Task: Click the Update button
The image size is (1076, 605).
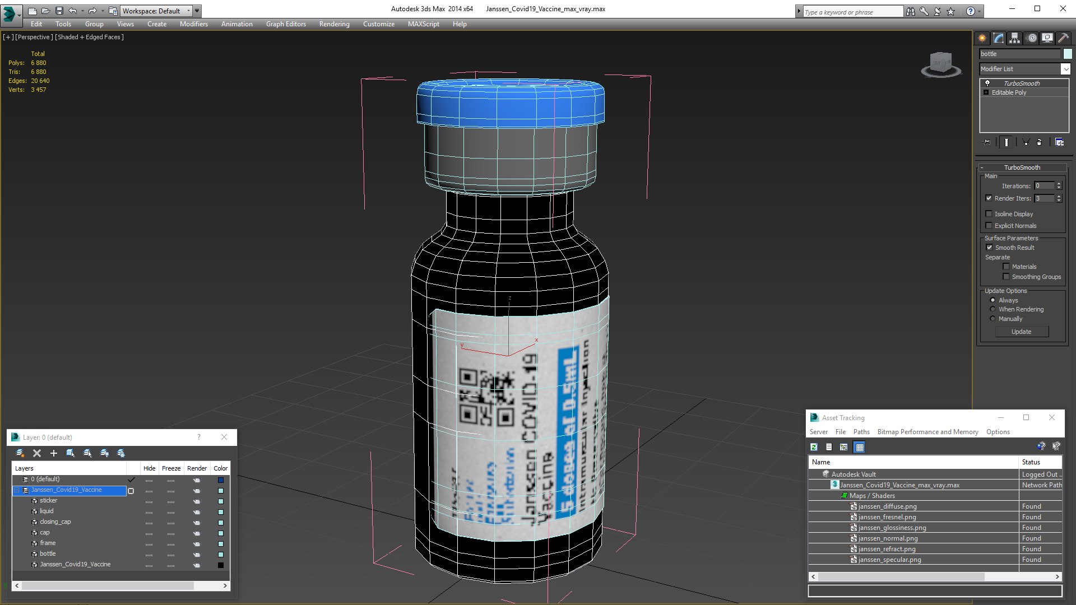Action: [x=1022, y=332]
